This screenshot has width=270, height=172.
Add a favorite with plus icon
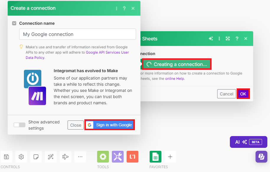(x=170, y=157)
